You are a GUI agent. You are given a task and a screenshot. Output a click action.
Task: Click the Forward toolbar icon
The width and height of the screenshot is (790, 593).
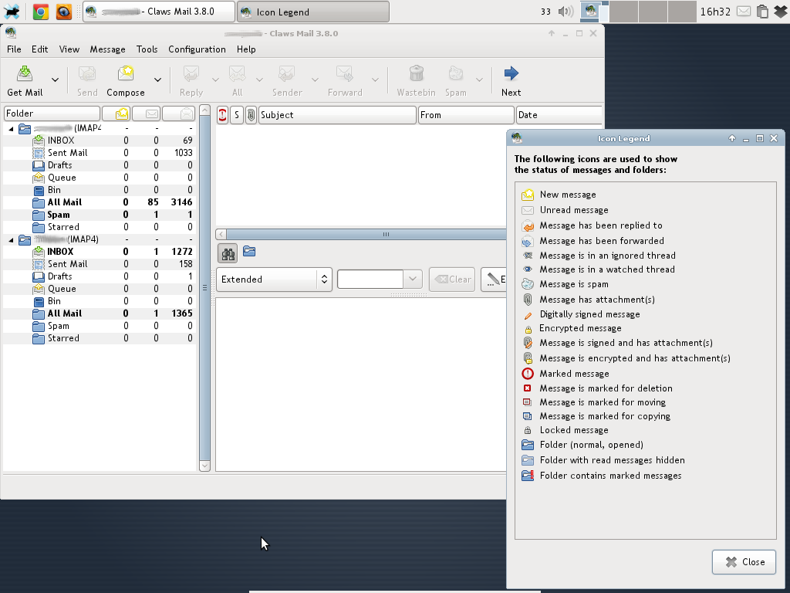(x=345, y=74)
